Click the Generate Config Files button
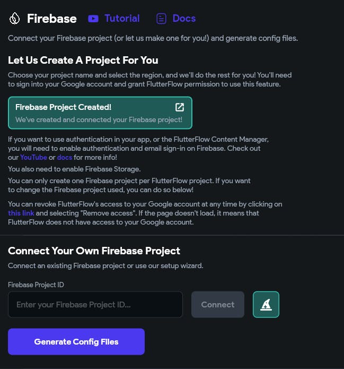This screenshot has width=344, height=369. coord(76,341)
